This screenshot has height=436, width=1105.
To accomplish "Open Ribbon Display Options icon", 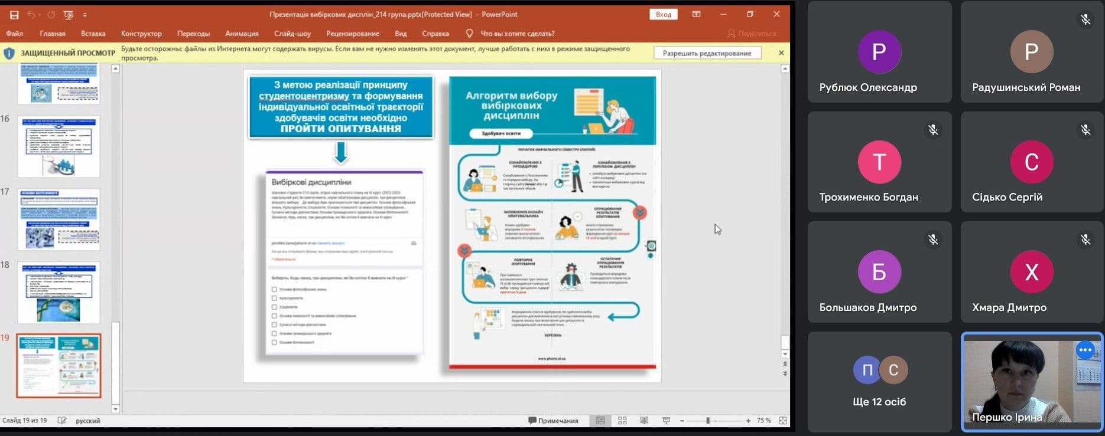I will click(697, 14).
